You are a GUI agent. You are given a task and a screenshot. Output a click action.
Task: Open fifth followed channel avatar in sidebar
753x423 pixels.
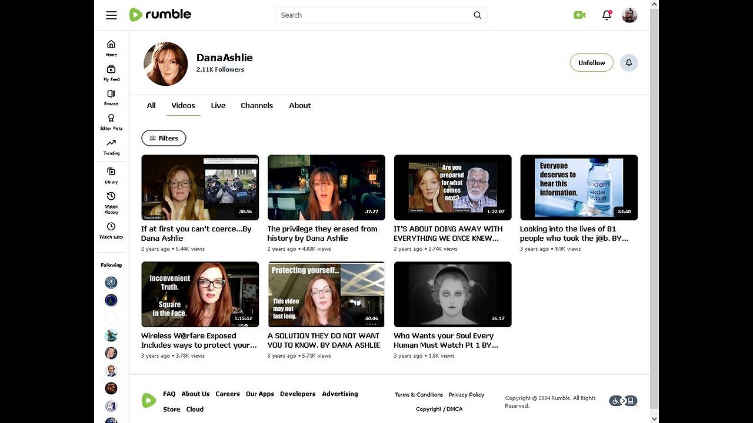pyautogui.click(x=111, y=353)
